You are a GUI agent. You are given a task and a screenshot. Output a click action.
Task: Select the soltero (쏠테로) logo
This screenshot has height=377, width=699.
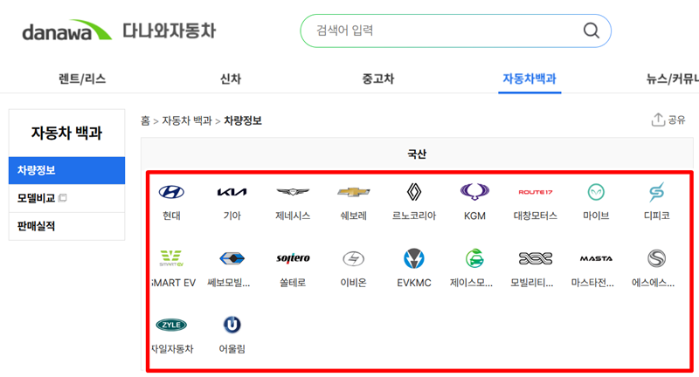[x=293, y=258]
